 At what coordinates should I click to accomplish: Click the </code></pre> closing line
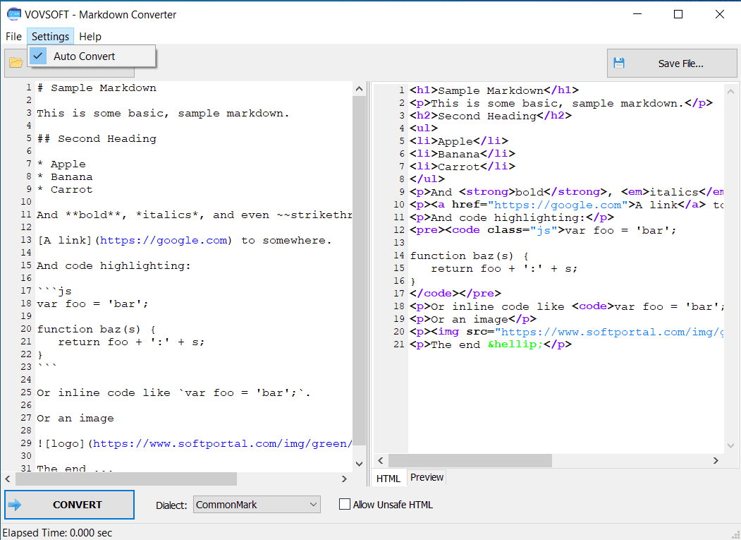point(455,294)
